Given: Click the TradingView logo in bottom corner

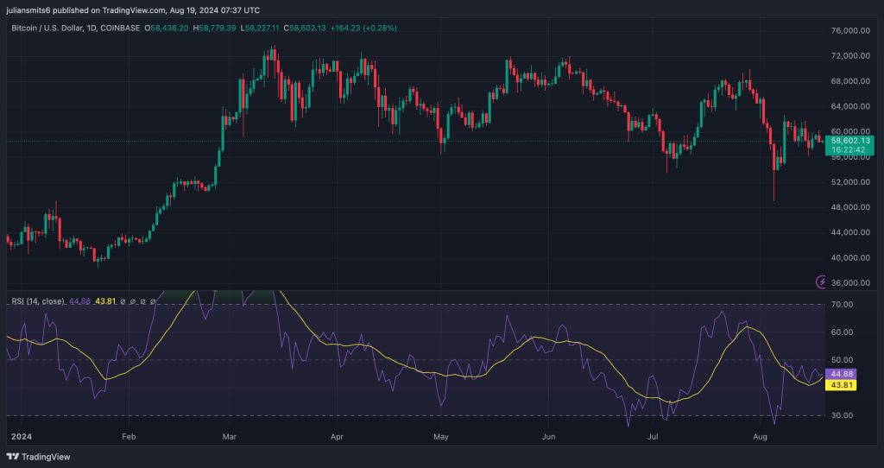Looking at the screenshot, I should click(x=39, y=456).
